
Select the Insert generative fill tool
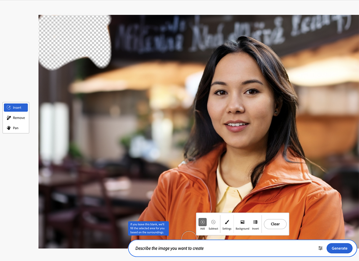16,107
